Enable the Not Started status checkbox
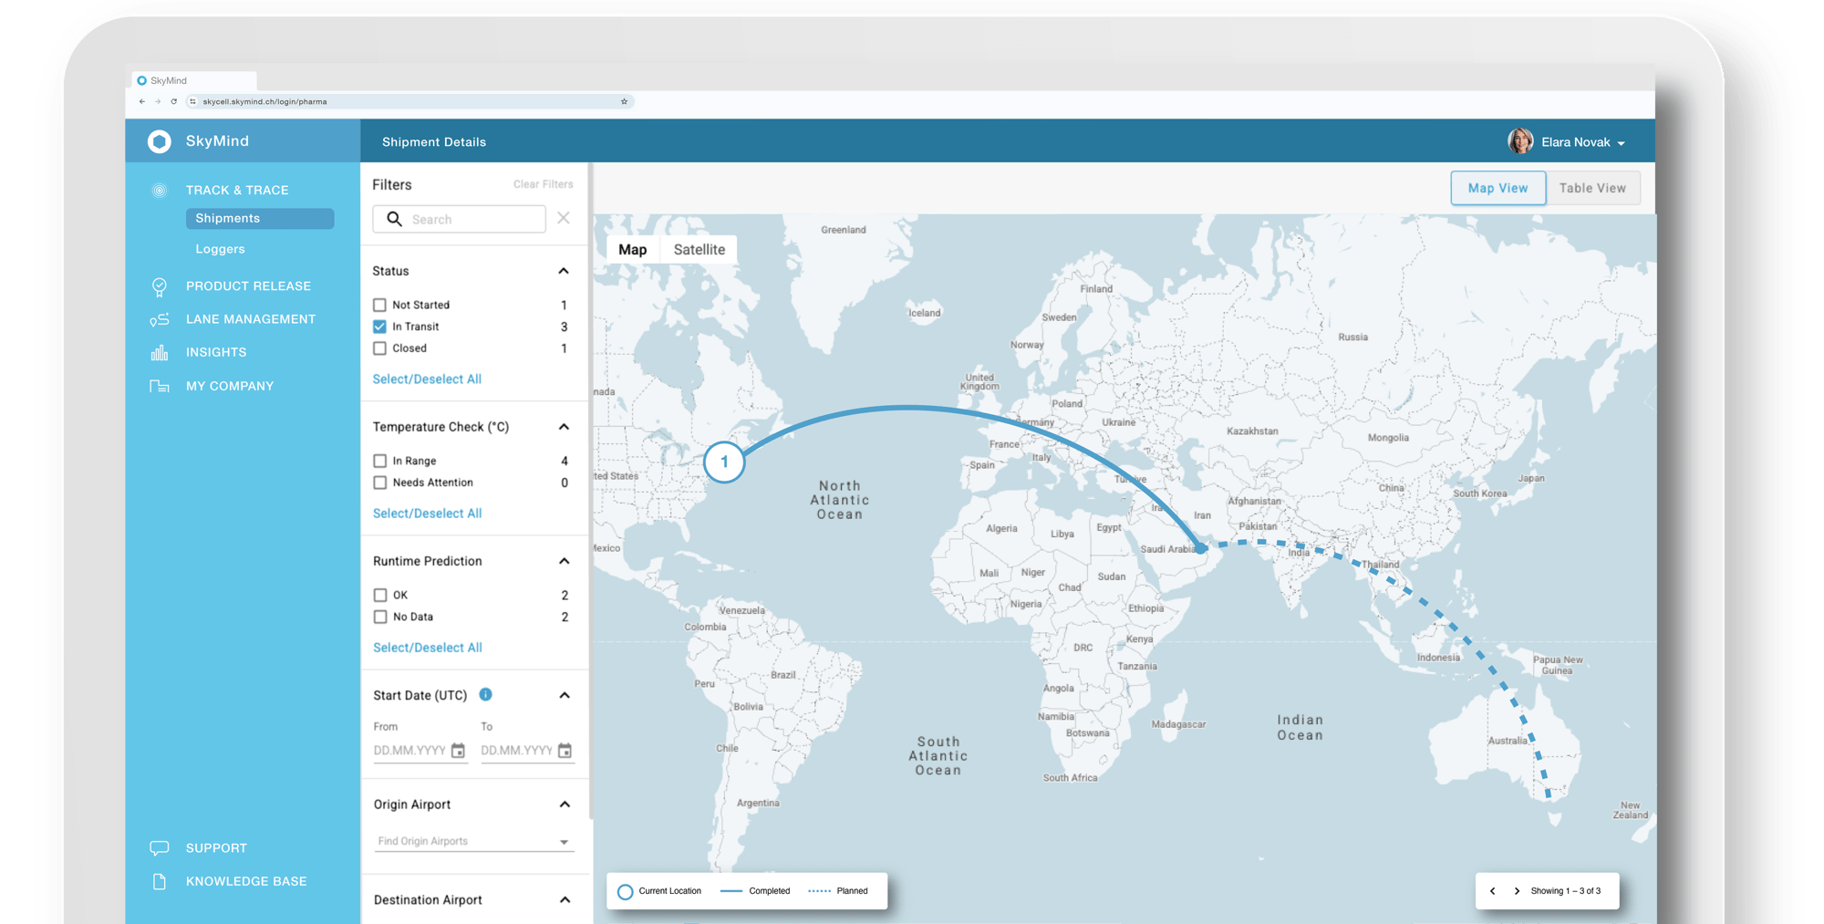Screen dimensions: 1824x924 380,306
